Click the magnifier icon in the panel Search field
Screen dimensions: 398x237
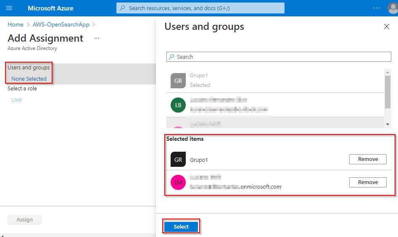(x=172, y=57)
